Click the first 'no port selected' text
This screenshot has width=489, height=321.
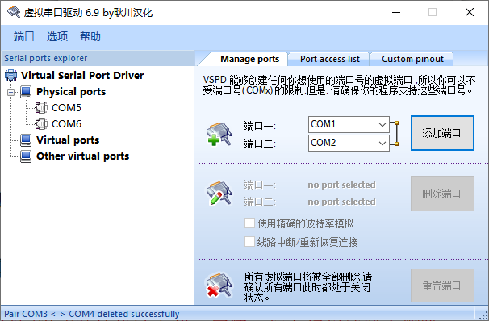click(341, 185)
